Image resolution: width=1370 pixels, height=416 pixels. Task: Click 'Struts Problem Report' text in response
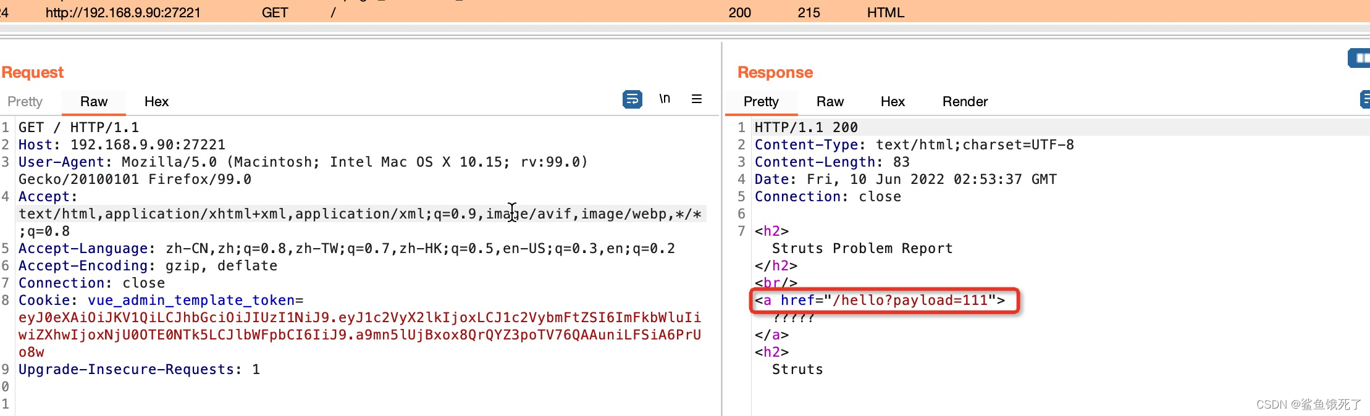(862, 248)
